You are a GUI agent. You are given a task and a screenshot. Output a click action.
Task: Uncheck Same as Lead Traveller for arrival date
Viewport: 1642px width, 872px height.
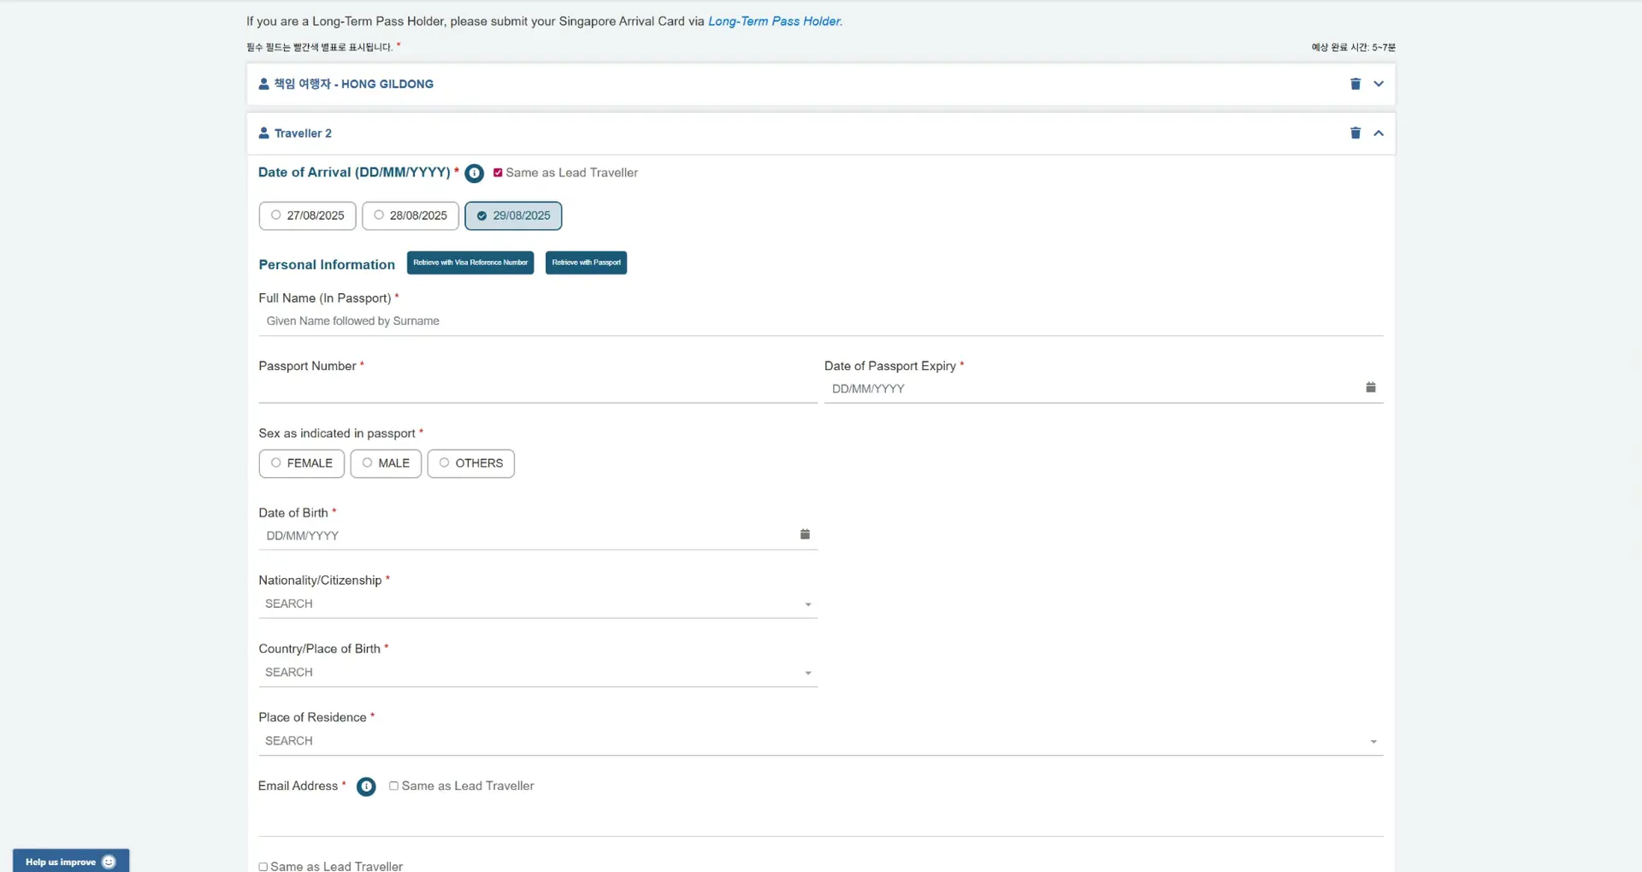coord(498,173)
